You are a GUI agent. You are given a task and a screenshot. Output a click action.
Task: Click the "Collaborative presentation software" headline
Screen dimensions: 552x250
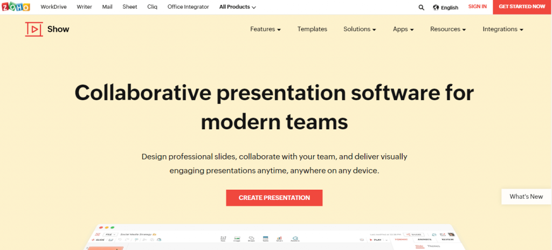tap(274, 107)
